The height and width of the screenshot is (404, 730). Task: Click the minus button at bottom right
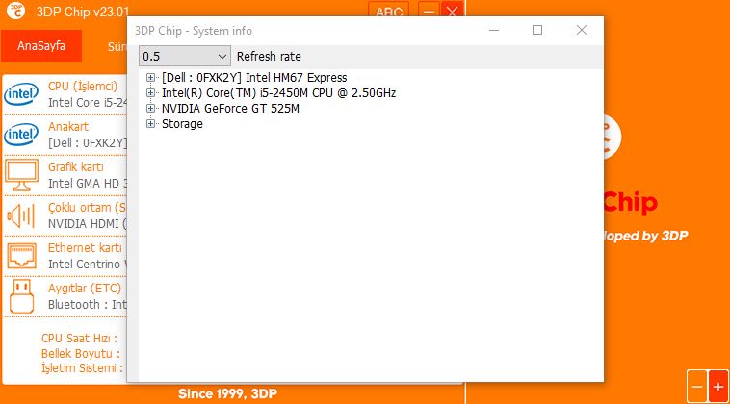tap(697, 387)
